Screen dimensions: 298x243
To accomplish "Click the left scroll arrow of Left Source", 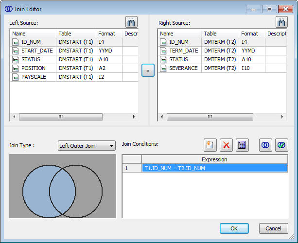I will pos(14,117).
